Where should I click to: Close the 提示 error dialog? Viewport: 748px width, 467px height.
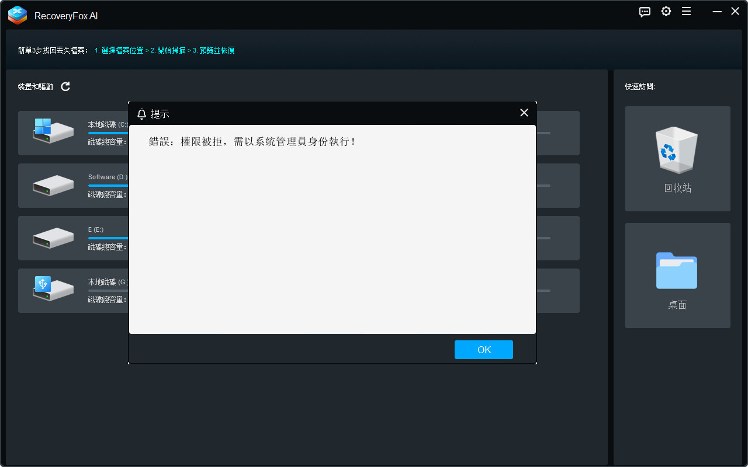(x=524, y=113)
